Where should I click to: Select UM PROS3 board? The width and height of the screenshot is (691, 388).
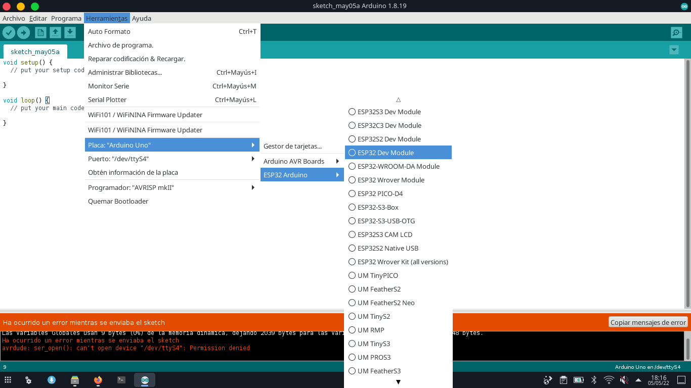point(398,357)
